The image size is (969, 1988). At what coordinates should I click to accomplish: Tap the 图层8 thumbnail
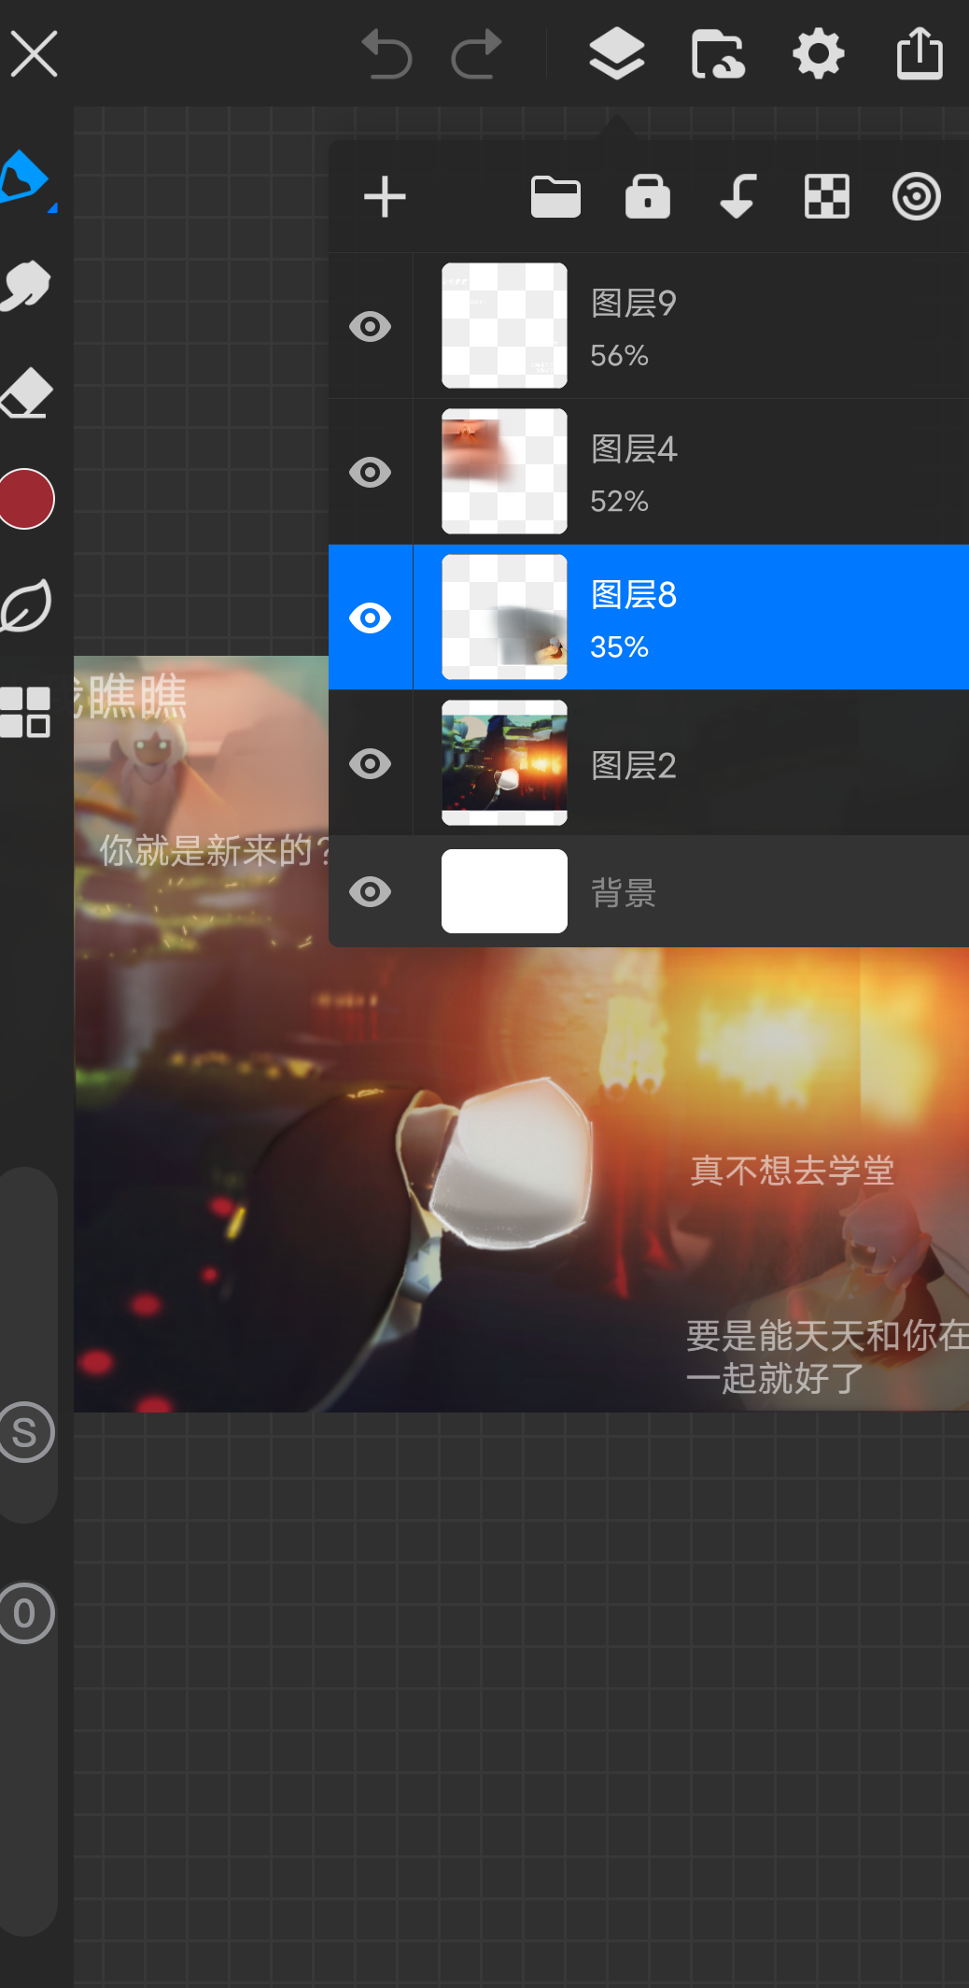pos(504,617)
